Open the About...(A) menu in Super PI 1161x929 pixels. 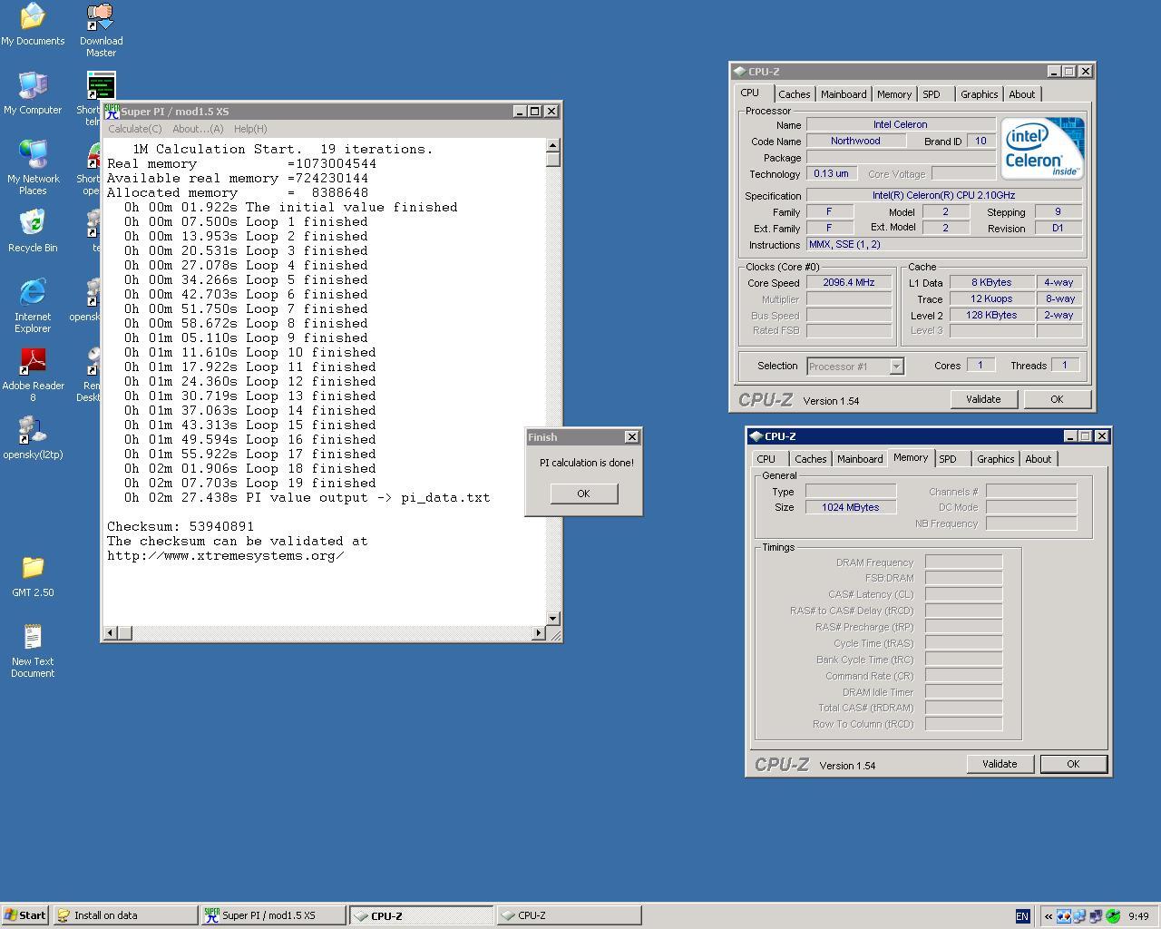coord(198,129)
